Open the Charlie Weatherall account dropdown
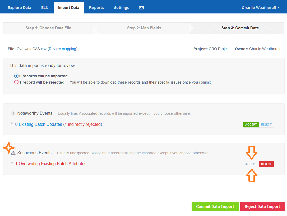The image size is (287, 216). [260, 8]
